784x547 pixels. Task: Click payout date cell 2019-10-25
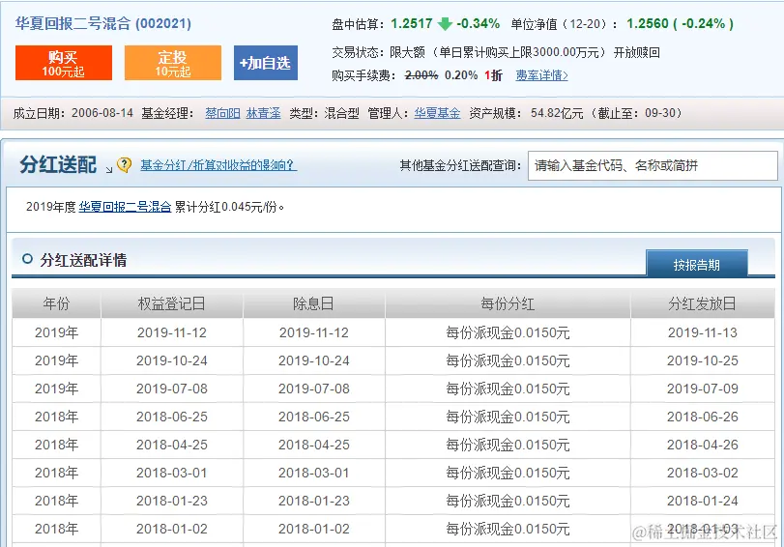(703, 360)
